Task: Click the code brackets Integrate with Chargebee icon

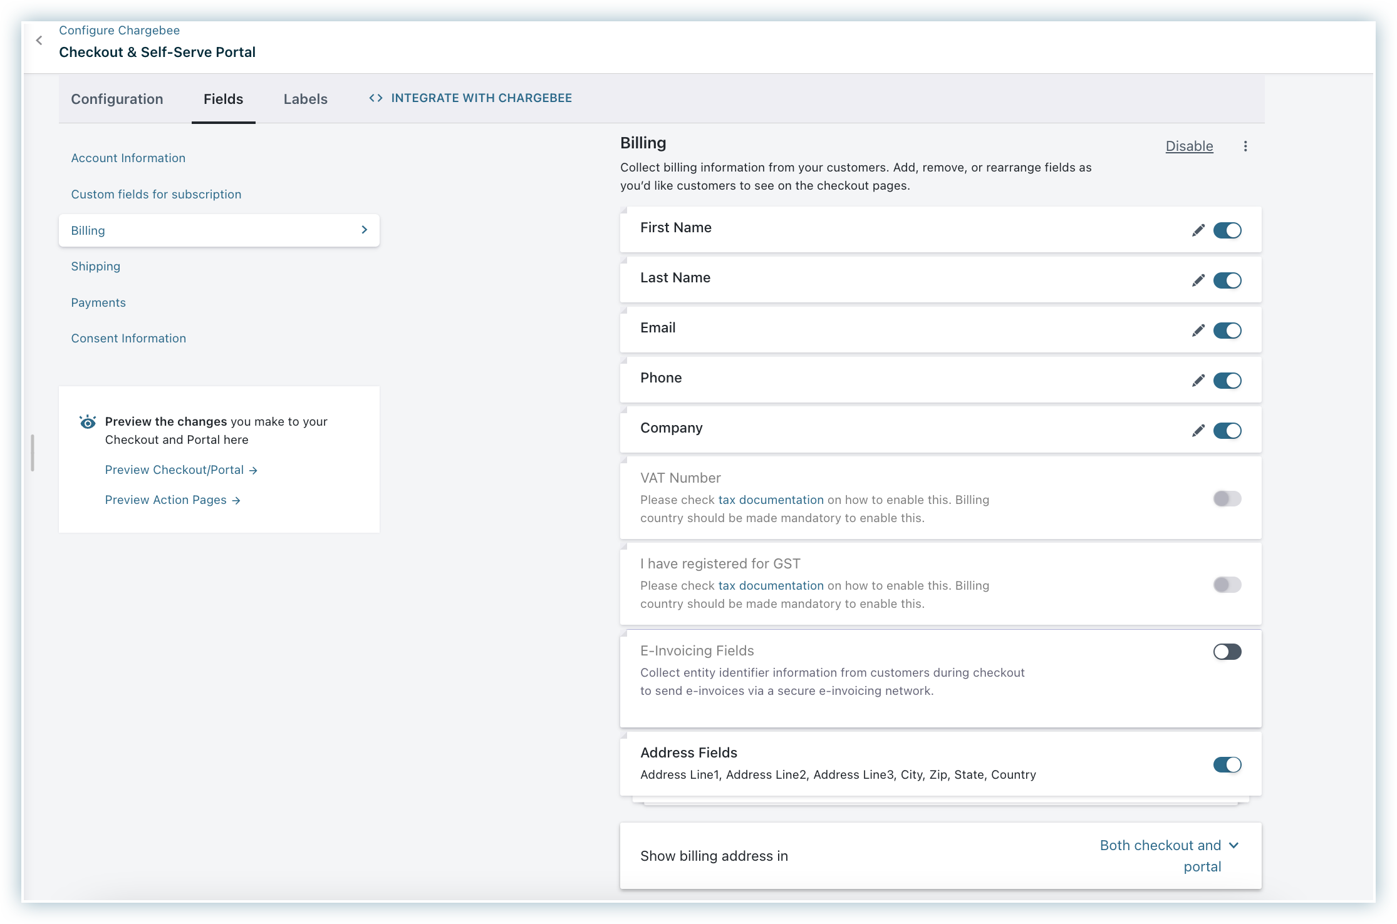Action: tap(376, 98)
